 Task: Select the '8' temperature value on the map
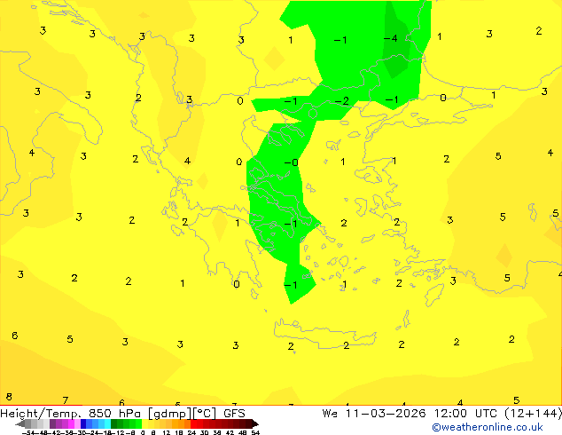click(9, 397)
